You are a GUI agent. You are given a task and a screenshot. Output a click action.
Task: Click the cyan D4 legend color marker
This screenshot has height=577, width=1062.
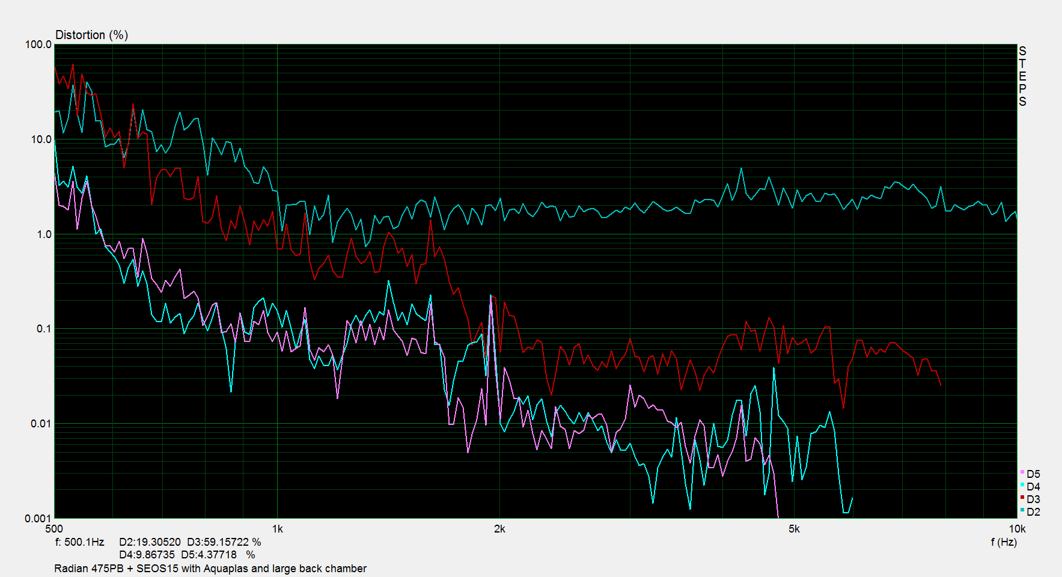(x=1022, y=484)
